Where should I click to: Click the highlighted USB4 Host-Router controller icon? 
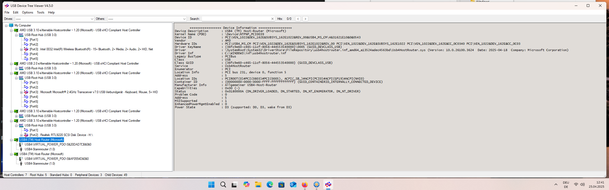point(16,140)
